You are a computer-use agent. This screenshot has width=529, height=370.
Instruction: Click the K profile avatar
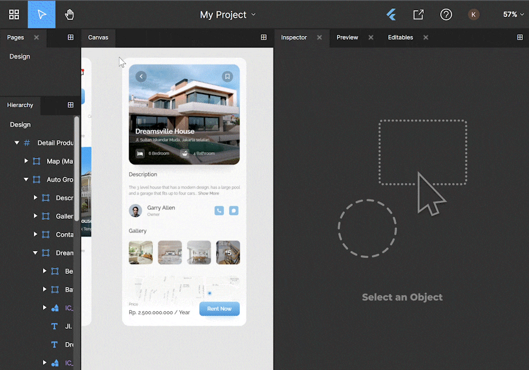click(x=473, y=14)
